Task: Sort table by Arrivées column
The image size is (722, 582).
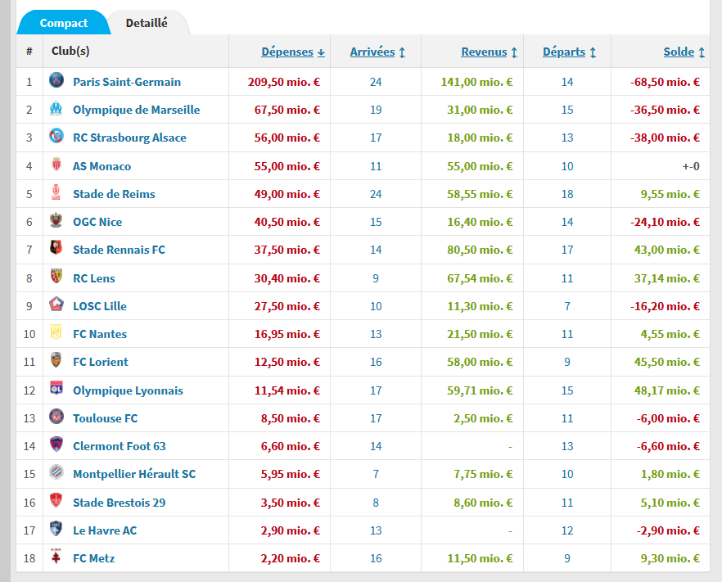Action: (x=377, y=52)
